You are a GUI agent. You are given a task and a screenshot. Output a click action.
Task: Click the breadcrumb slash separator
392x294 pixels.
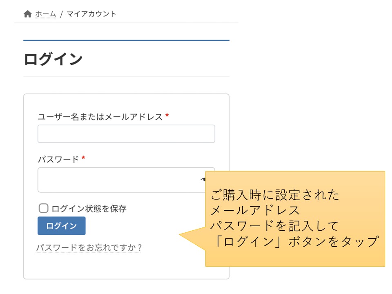61,14
